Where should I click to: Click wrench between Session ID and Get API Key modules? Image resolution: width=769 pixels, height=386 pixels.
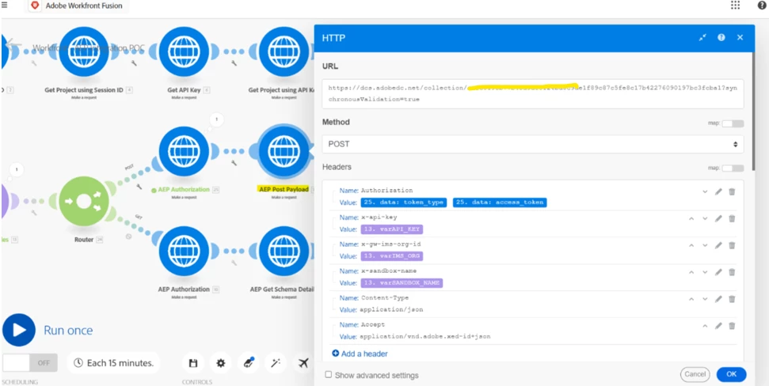134,63
